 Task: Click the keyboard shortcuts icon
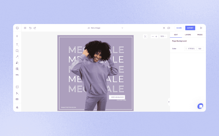point(17,99)
